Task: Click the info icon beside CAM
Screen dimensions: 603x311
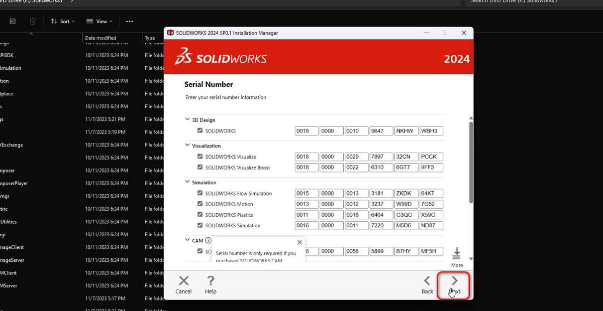Action: click(x=208, y=240)
